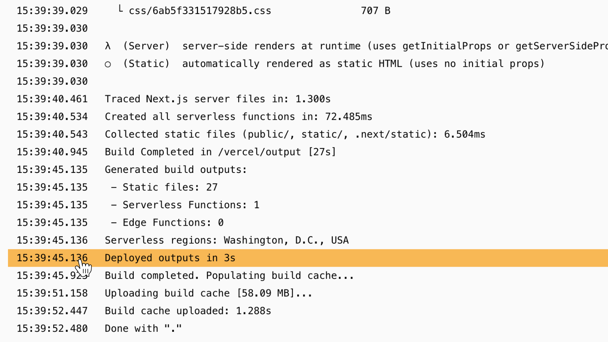Select the Build cache uploaded: 1.288s line
Viewport: 608px width, 342px height.
188,311
